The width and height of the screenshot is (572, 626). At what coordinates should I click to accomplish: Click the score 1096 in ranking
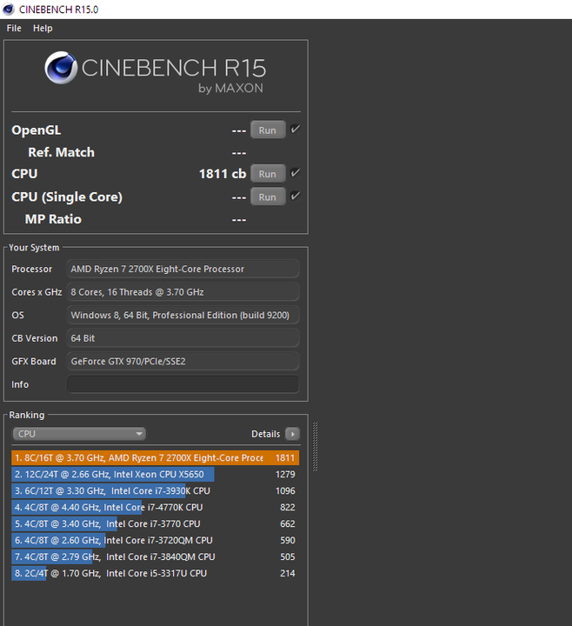[x=285, y=490]
